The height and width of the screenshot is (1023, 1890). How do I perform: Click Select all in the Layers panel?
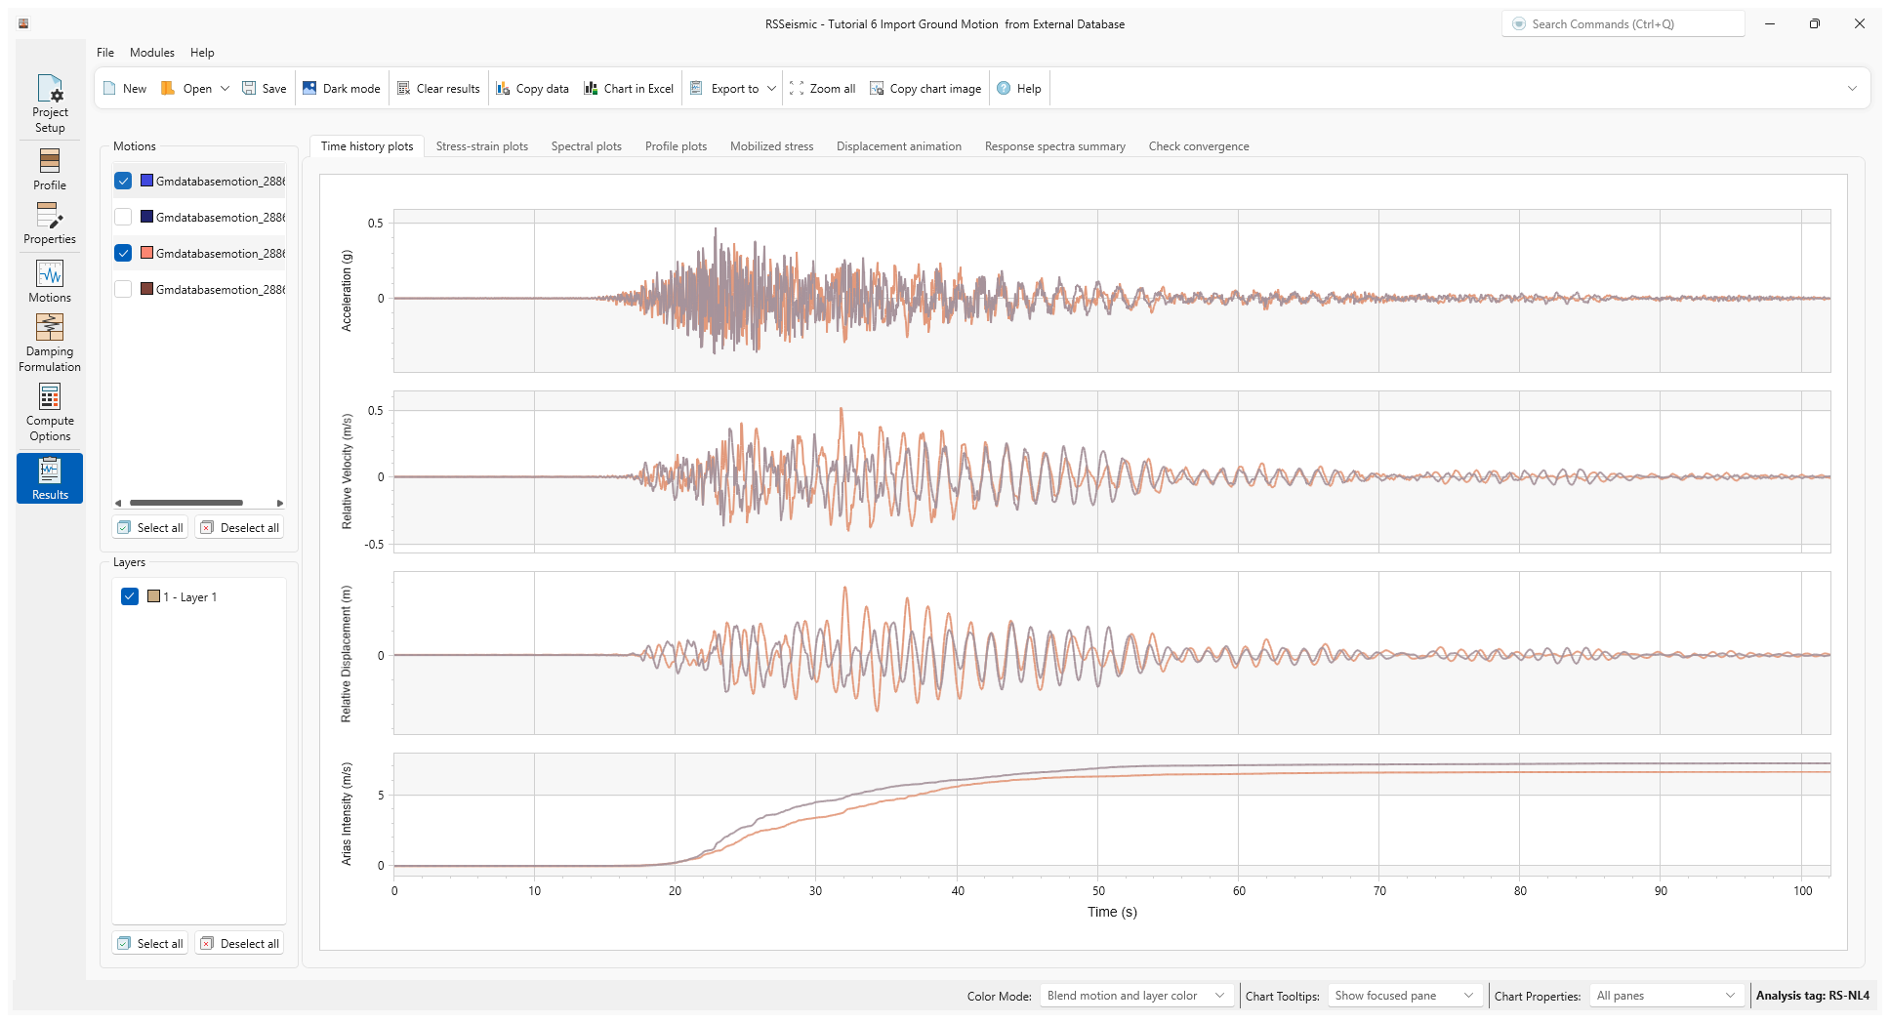149,943
